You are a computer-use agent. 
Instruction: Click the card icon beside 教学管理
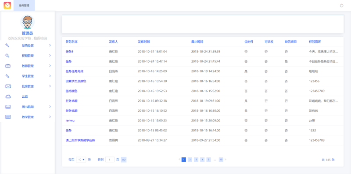pos(8,117)
